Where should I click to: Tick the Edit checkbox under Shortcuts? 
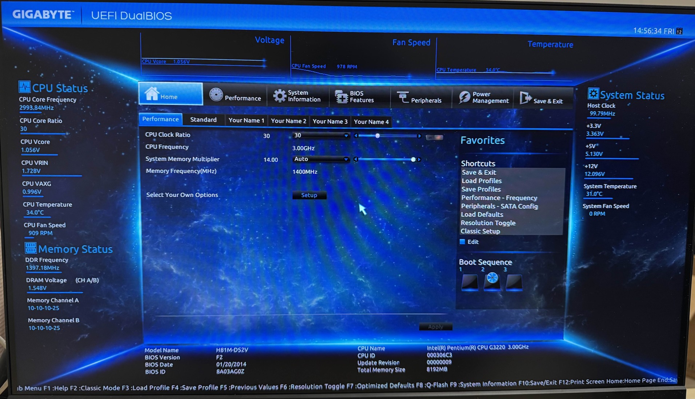point(462,242)
